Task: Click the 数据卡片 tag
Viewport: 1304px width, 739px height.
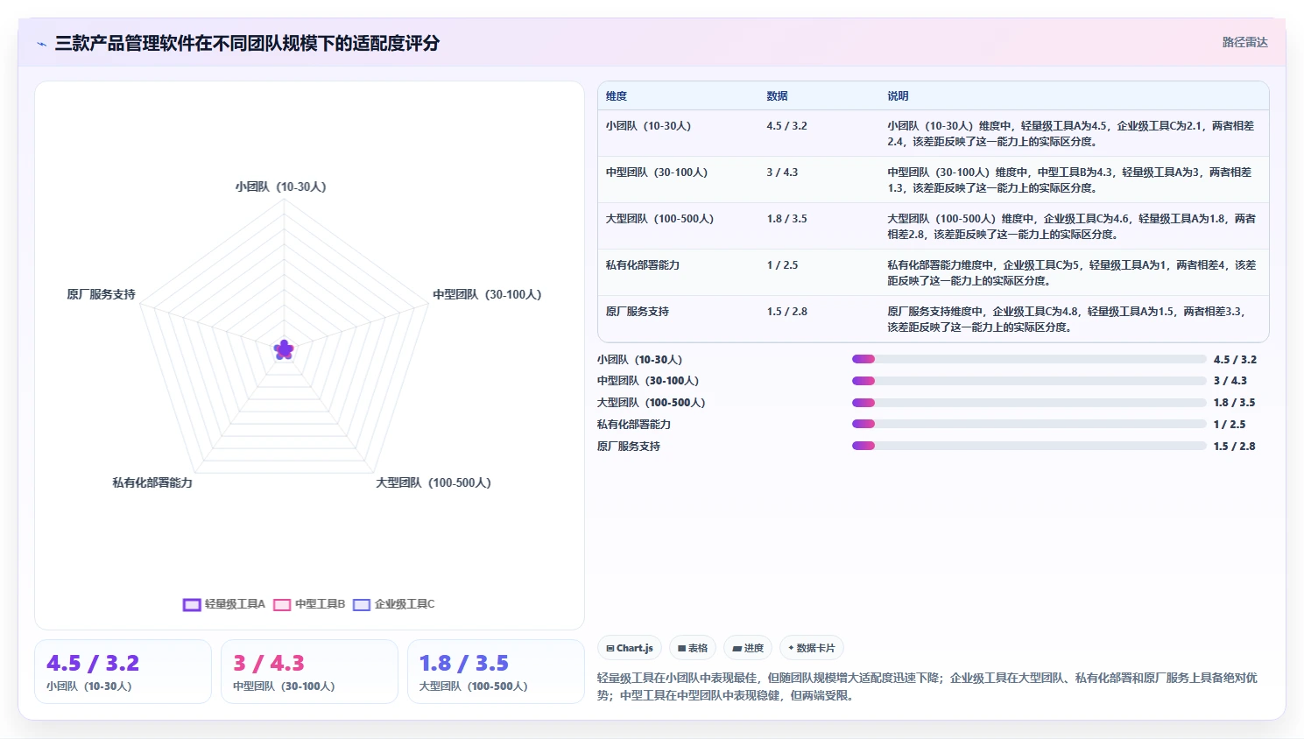Action: tap(812, 648)
